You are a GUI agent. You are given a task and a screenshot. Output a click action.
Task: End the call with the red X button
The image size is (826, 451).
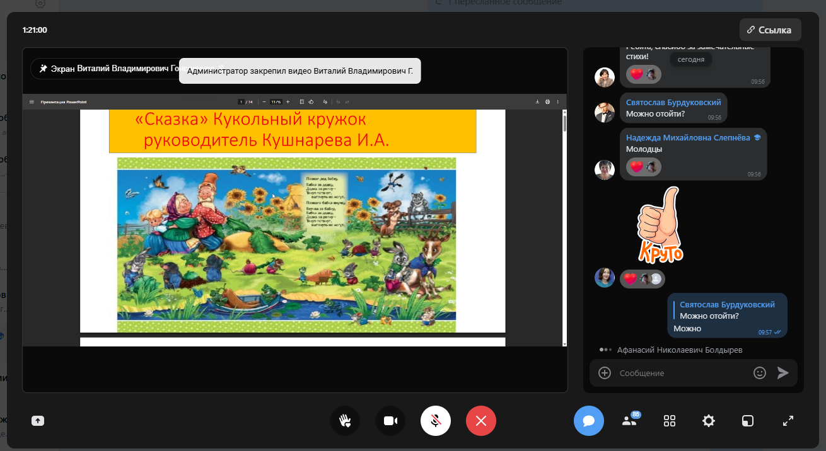[x=481, y=421]
